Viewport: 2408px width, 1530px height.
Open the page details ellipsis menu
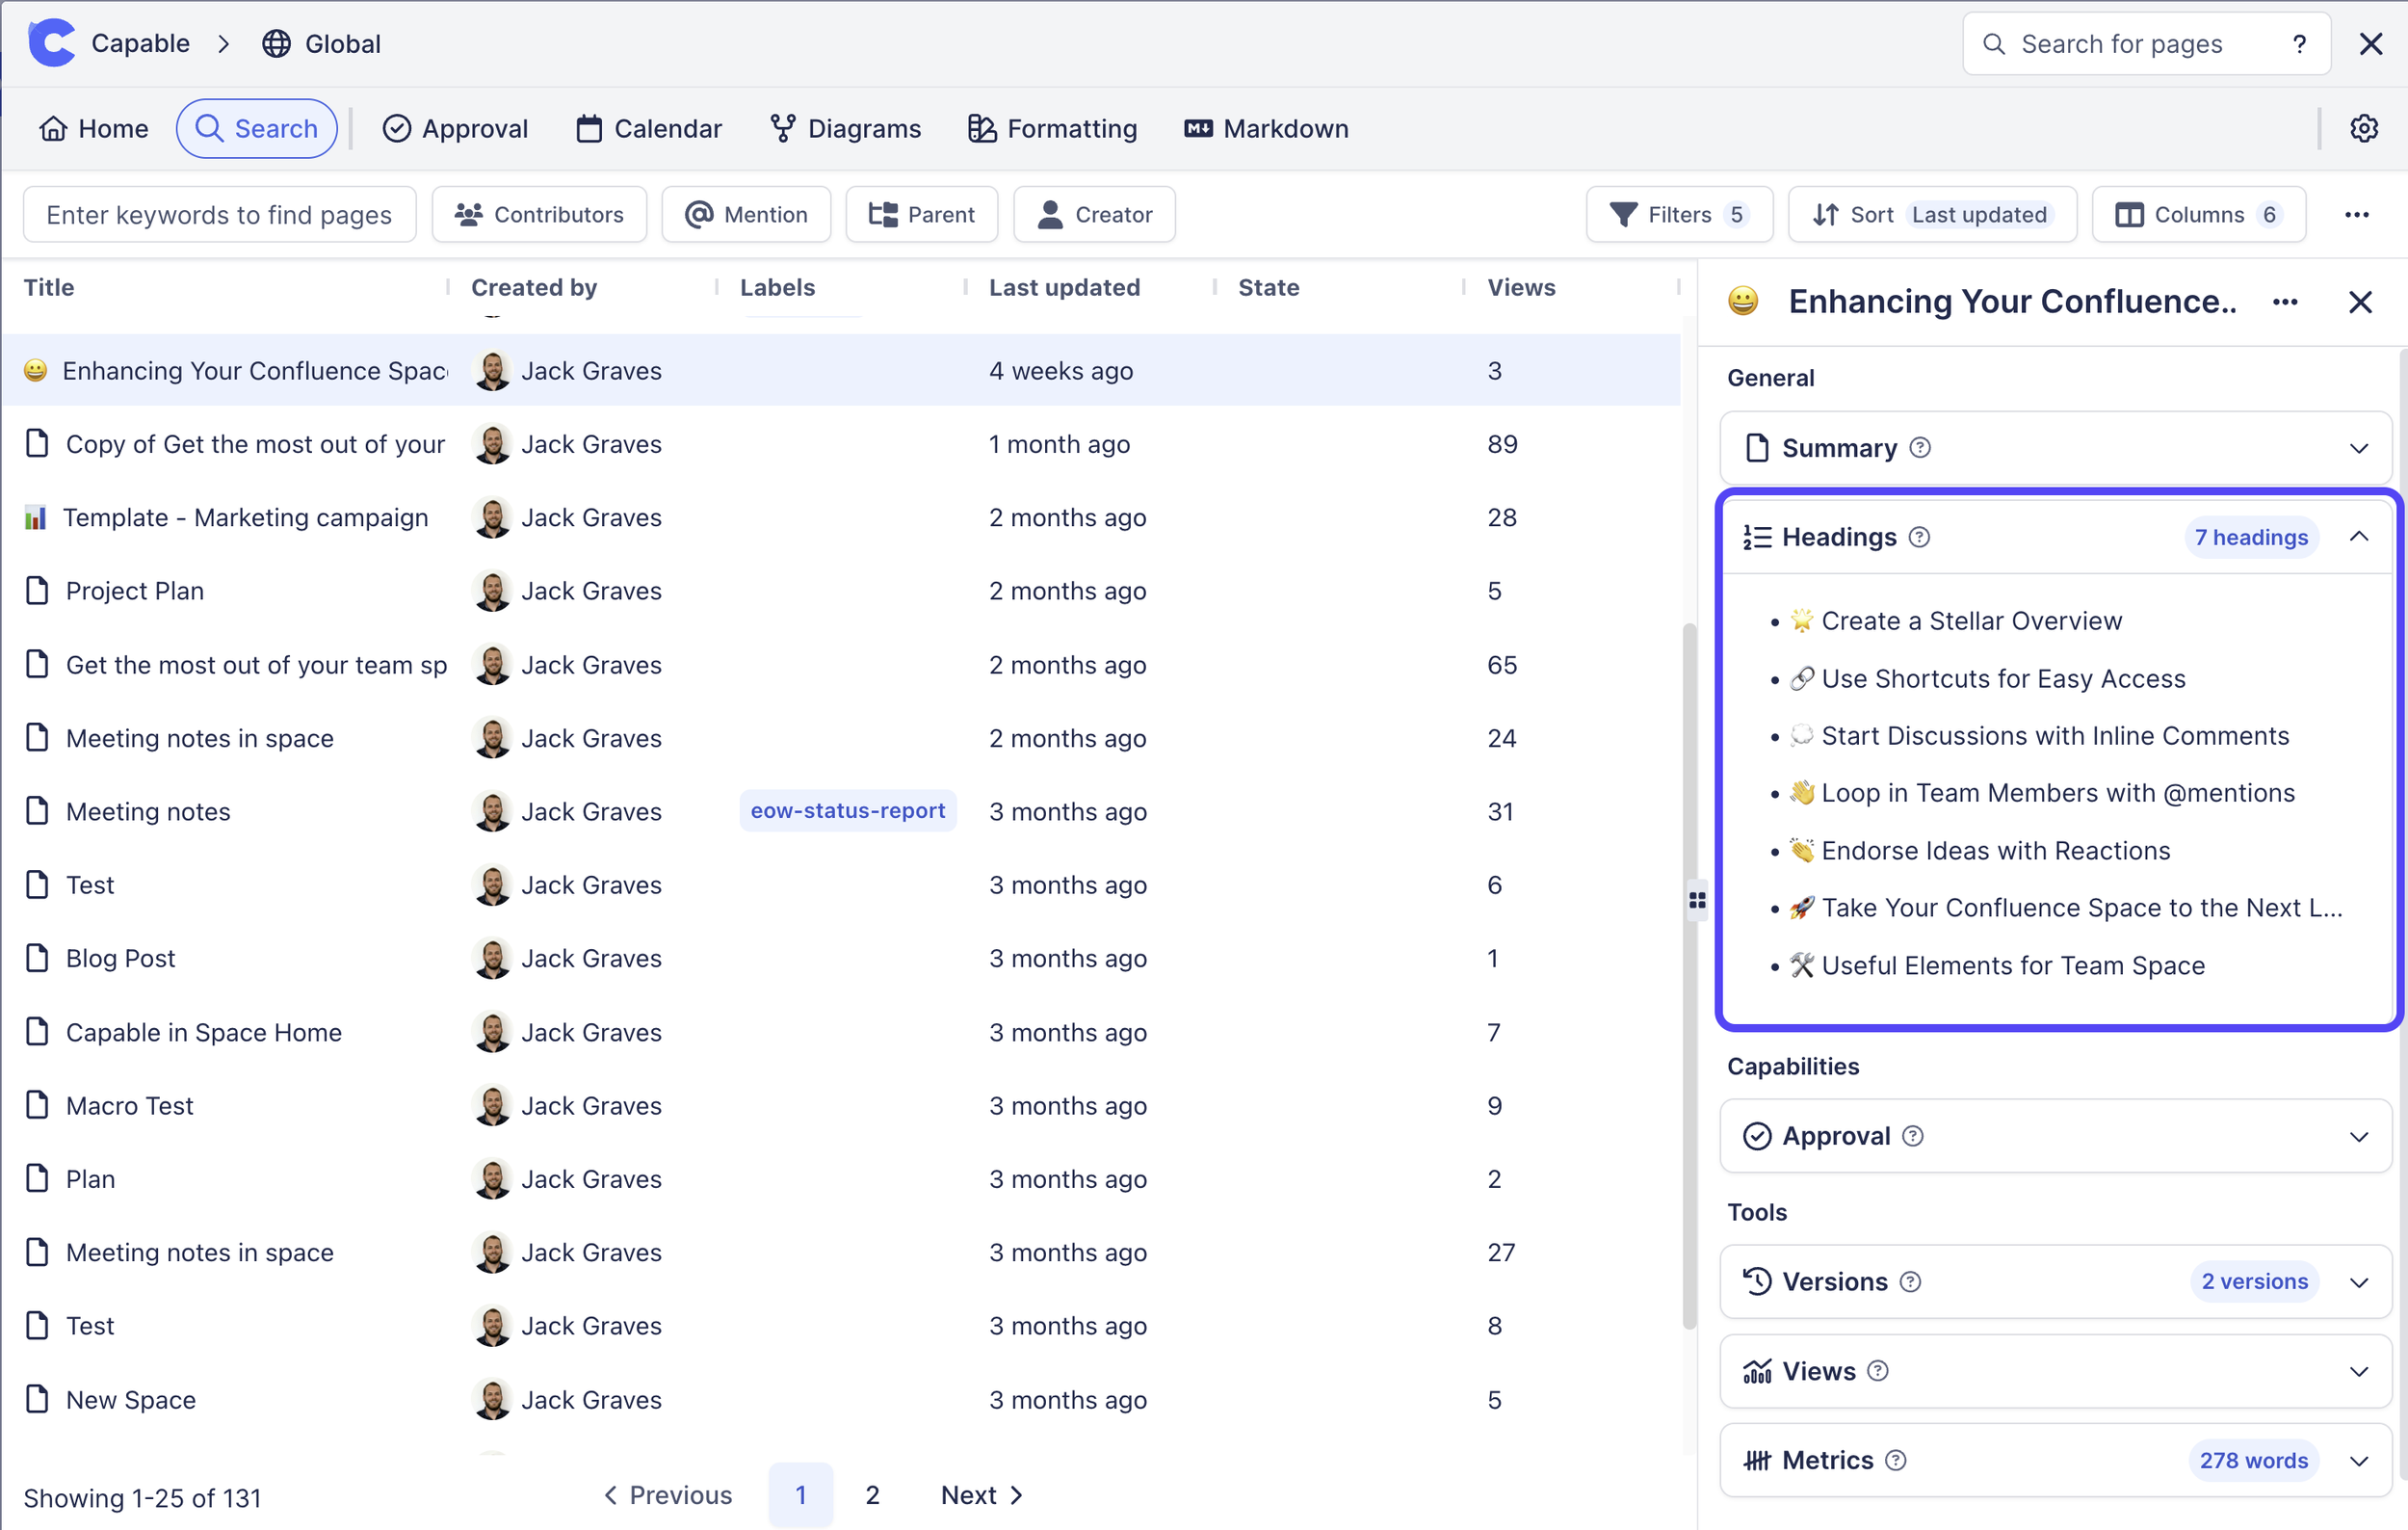click(2284, 302)
